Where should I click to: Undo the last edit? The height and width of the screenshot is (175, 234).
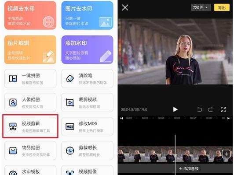200,109
